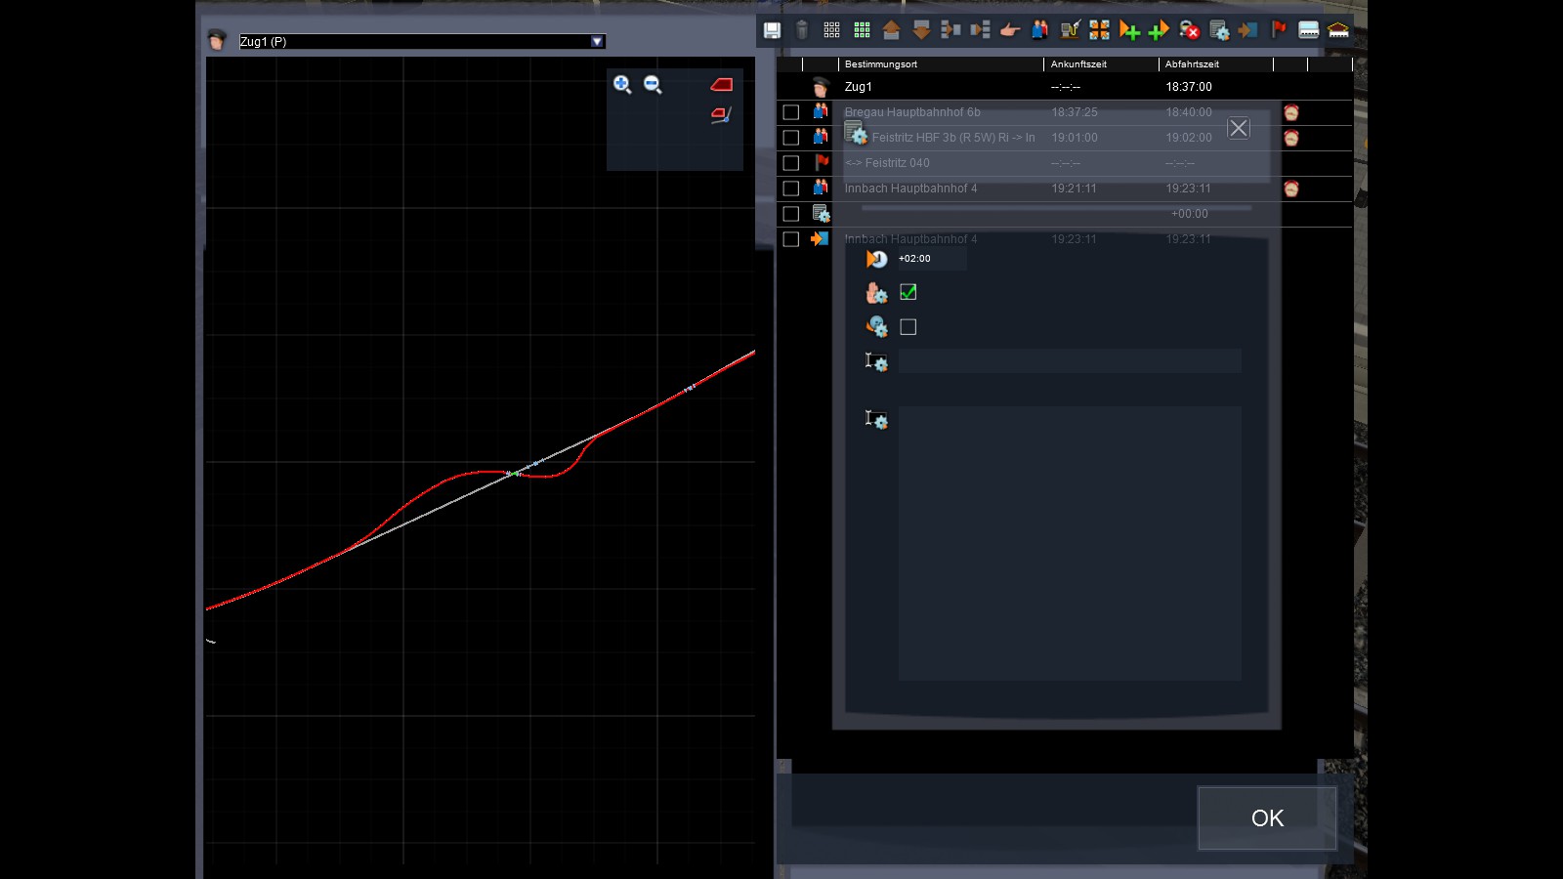This screenshot has height=879, width=1563.
Task: Click the upper red shape map icon
Action: (x=722, y=85)
